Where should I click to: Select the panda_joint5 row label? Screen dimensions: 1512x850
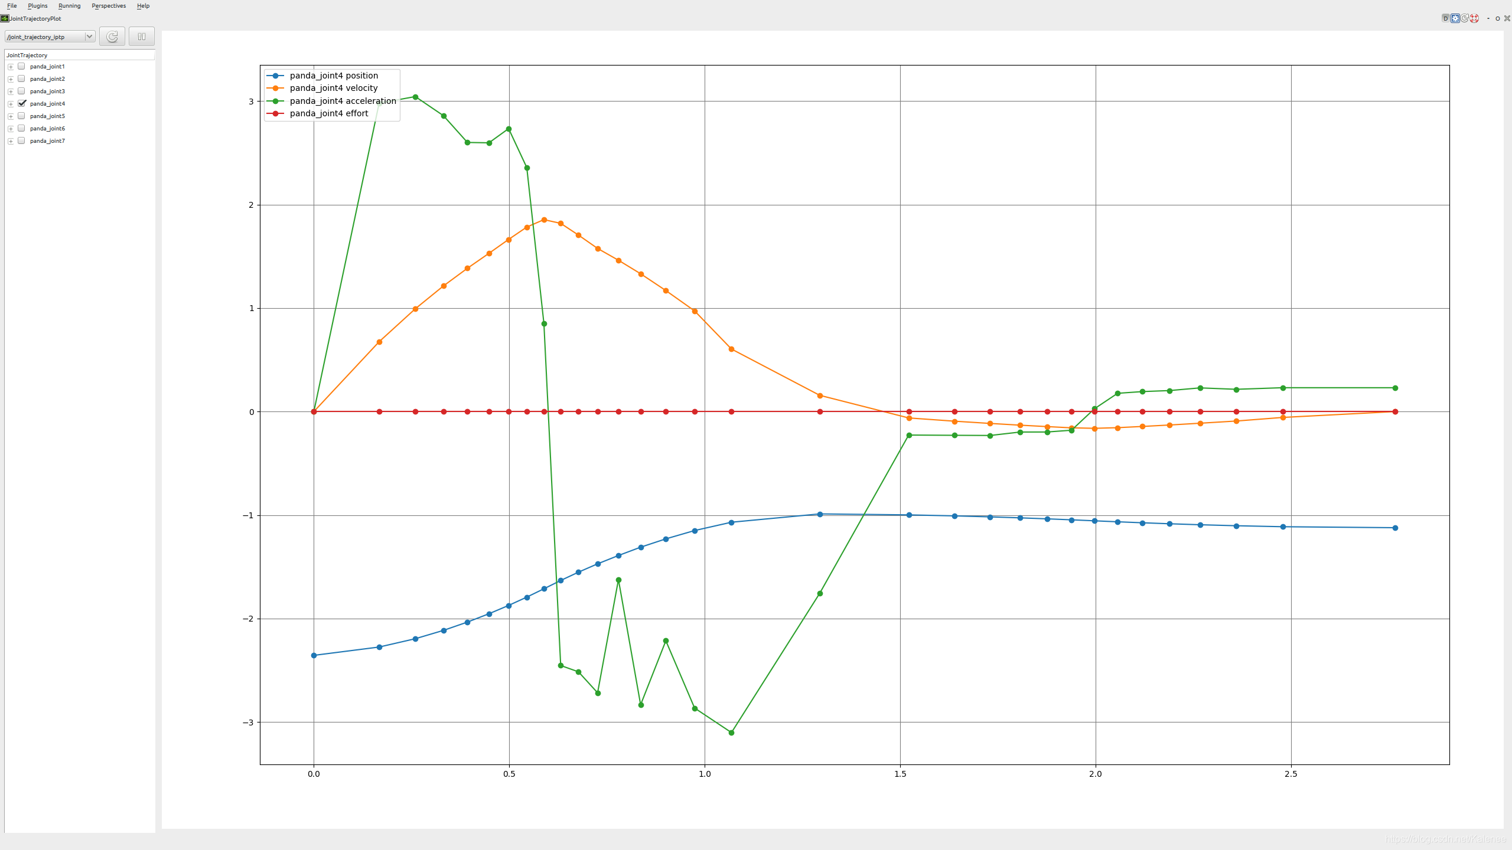pos(47,116)
